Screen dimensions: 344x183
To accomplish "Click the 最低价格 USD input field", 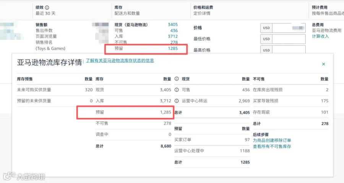I will [x=289, y=39].
